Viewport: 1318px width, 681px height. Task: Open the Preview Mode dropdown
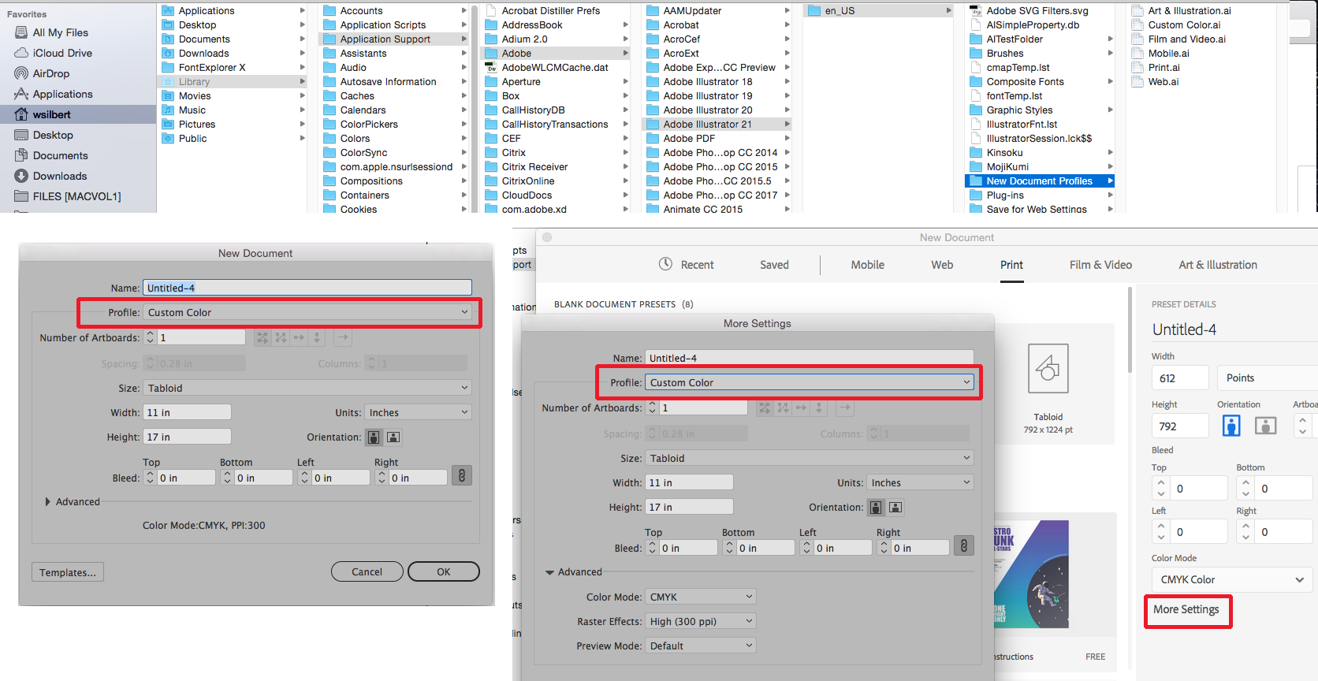coord(701,646)
